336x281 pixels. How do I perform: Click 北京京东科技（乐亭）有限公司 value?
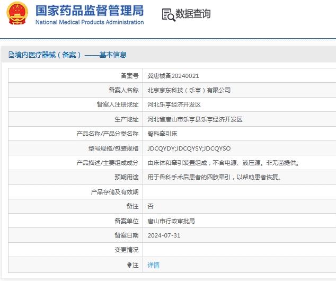tap(189, 90)
